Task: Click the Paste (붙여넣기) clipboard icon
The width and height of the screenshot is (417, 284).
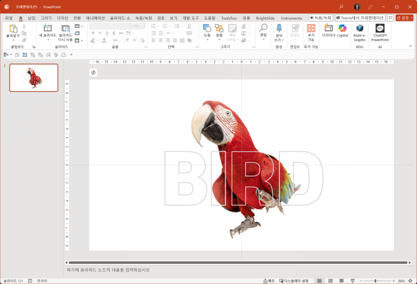Action: click(13, 29)
